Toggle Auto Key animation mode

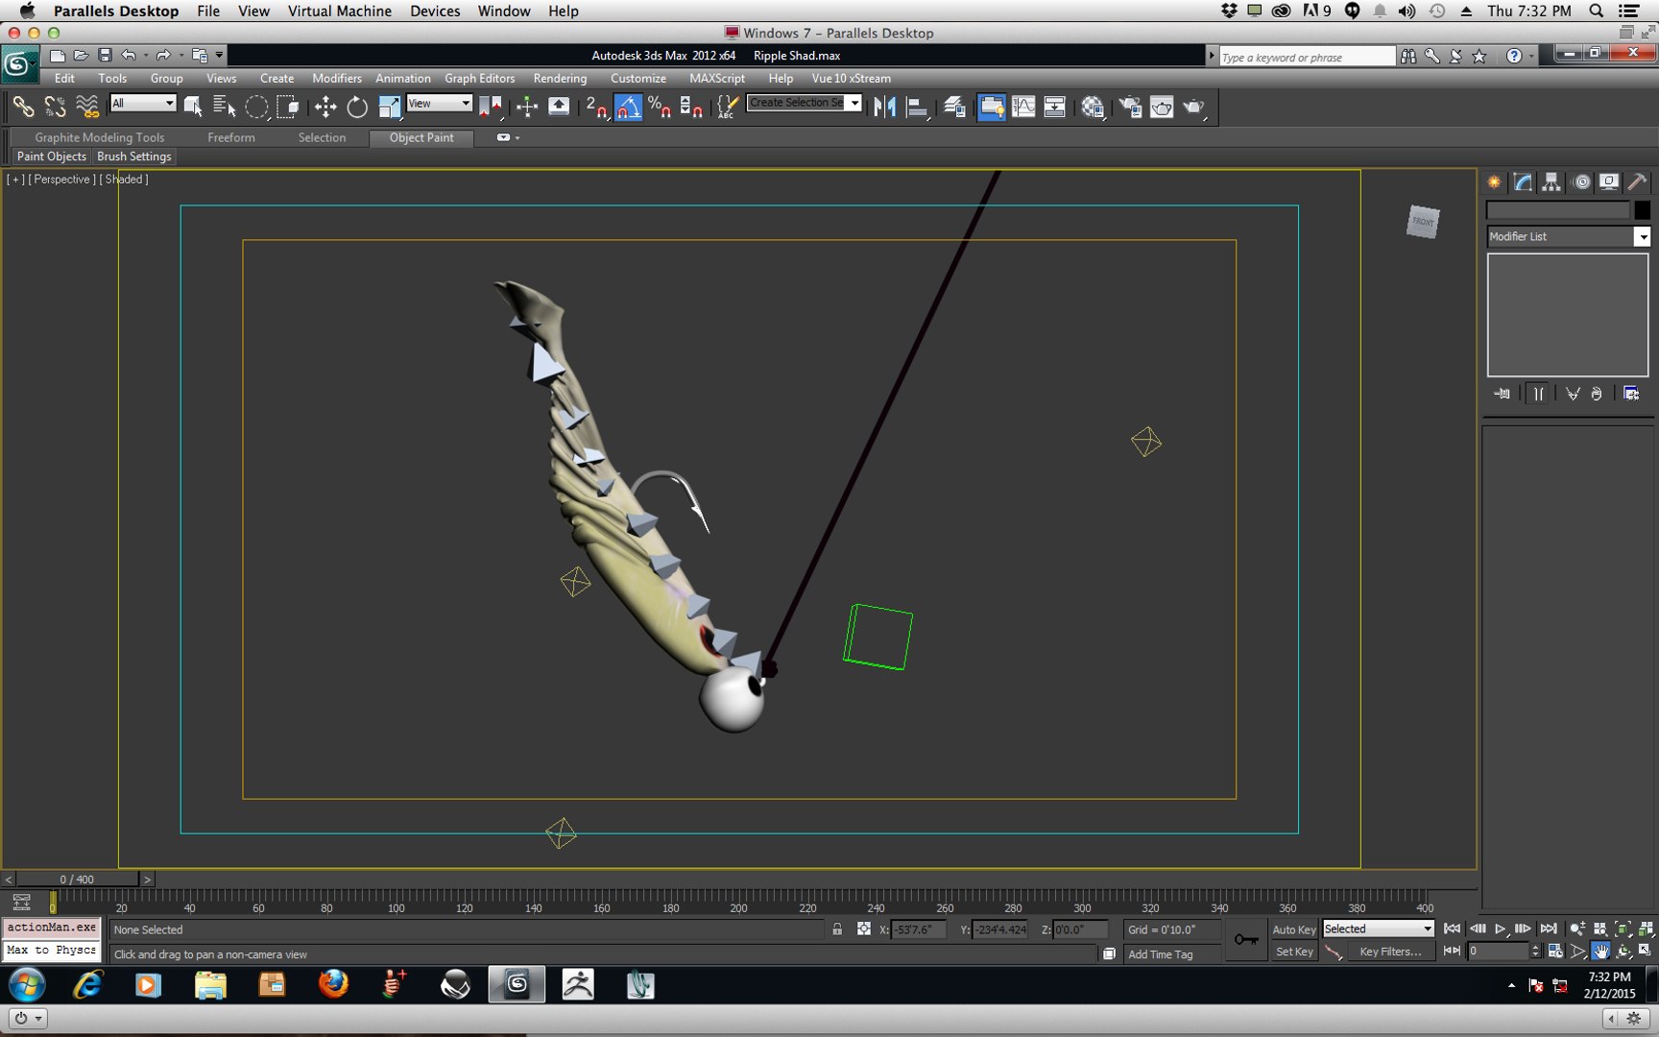[x=1293, y=929]
